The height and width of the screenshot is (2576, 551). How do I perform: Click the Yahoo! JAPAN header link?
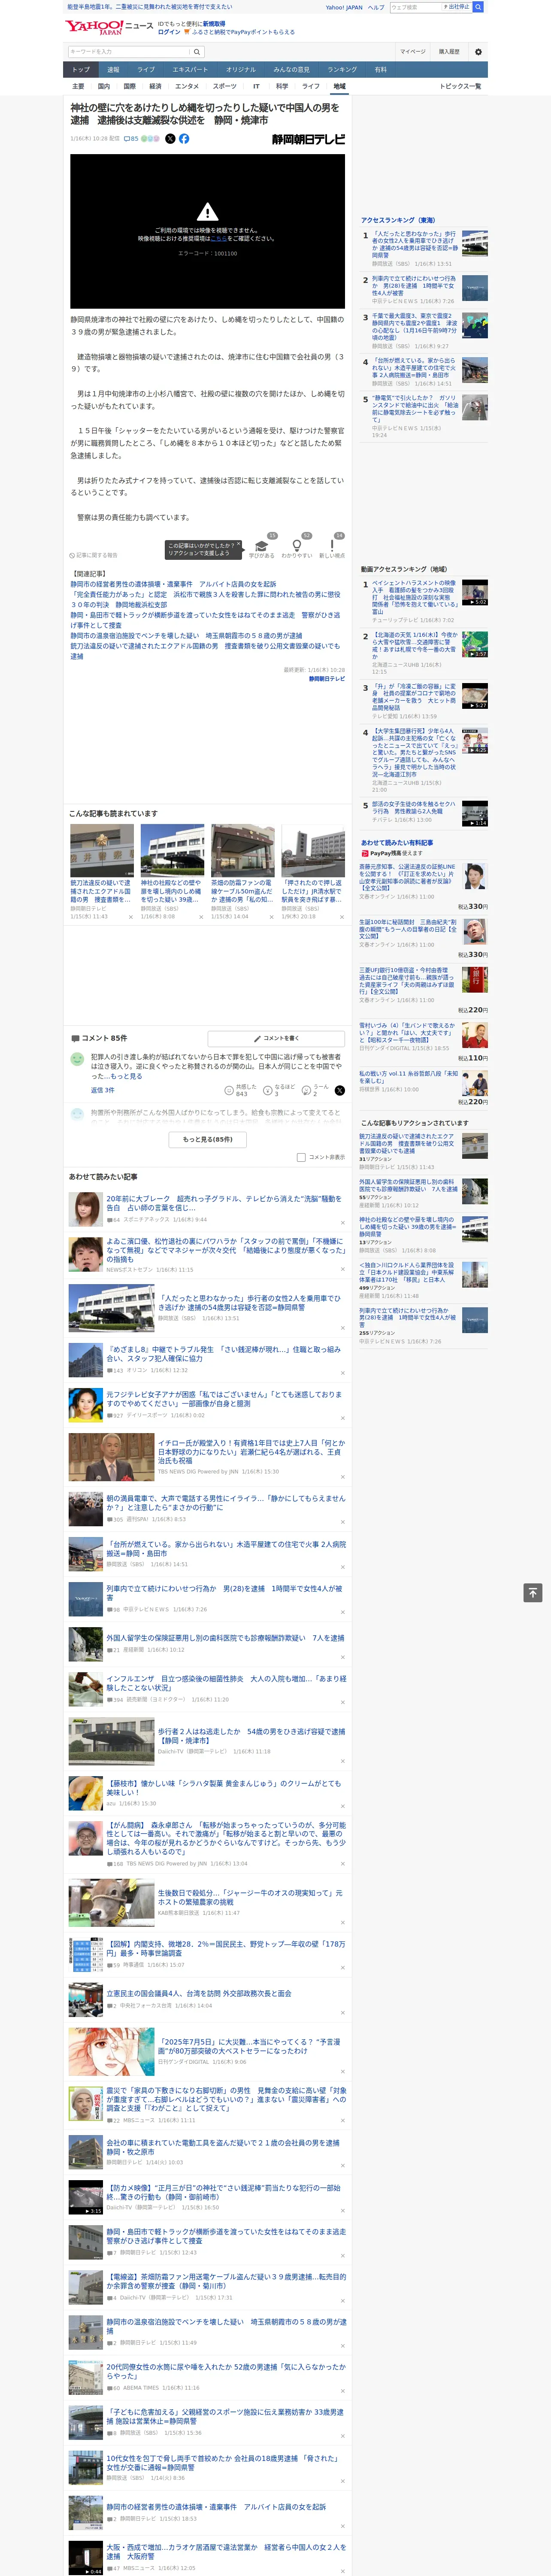[x=344, y=7]
